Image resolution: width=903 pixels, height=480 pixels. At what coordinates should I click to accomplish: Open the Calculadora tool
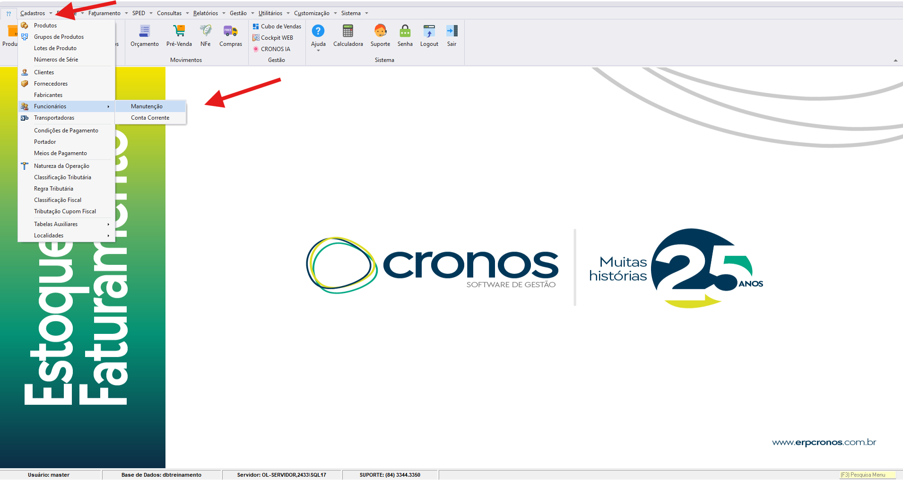click(348, 32)
